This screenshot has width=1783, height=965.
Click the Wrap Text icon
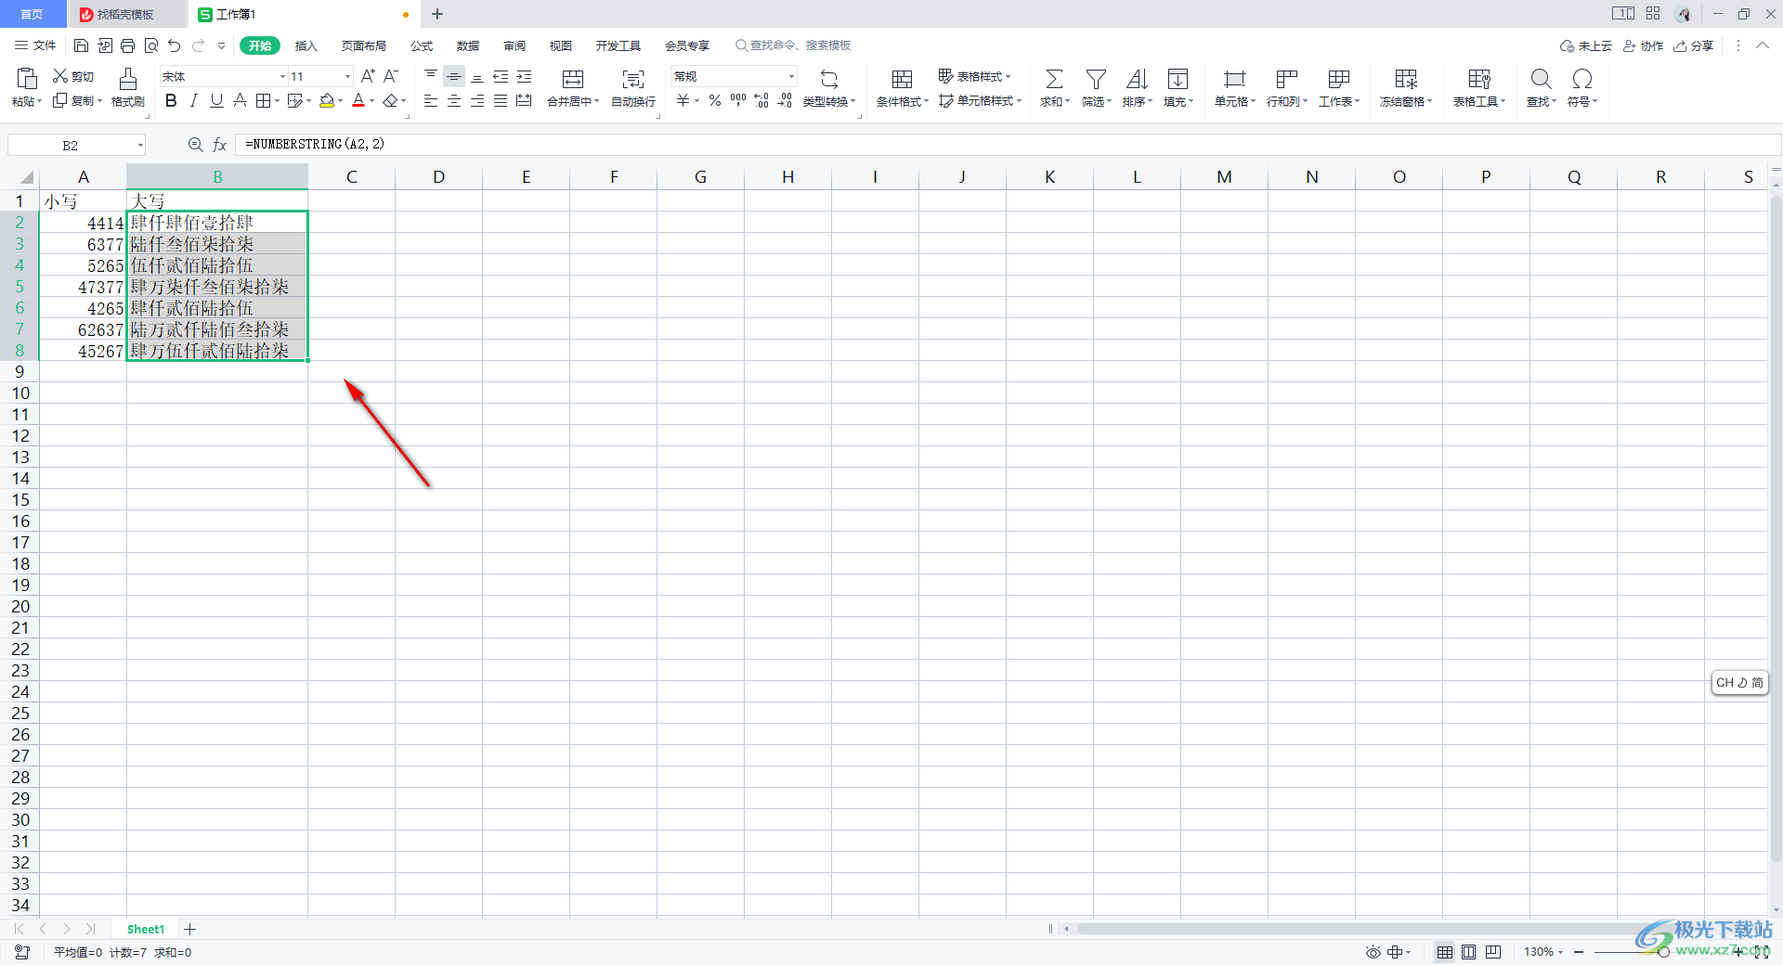pyautogui.click(x=633, y=79)
